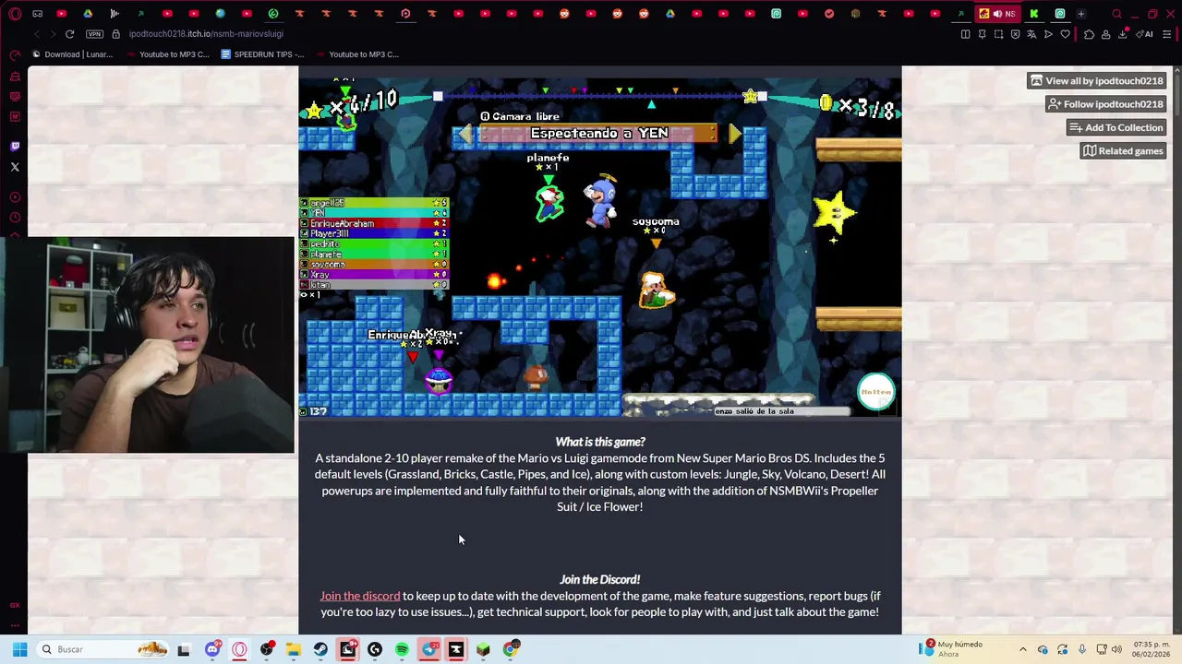Viewport: 1182px width, 664px height.
Task: Add page to bookmarks heart icon
Action: coord(1065,34)
